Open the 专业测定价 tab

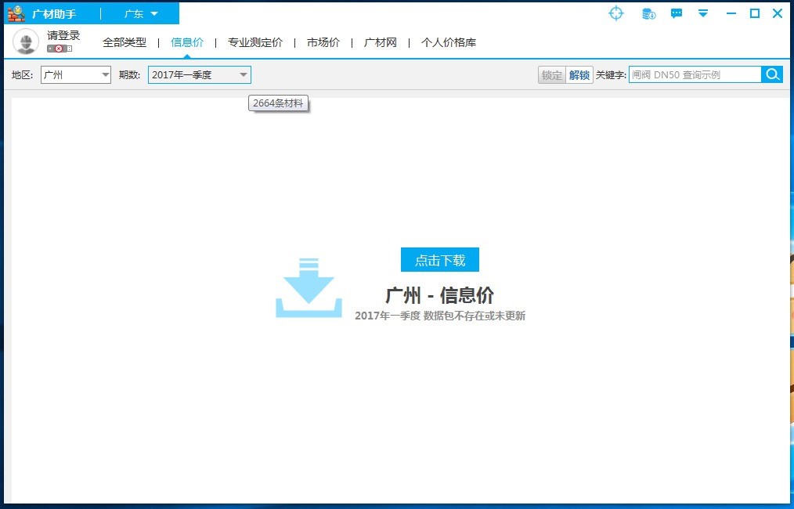[x=255, y=42]
